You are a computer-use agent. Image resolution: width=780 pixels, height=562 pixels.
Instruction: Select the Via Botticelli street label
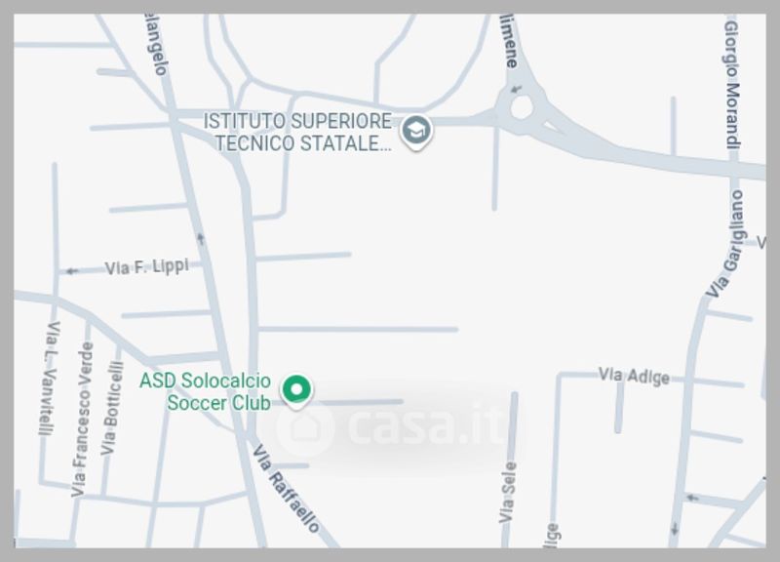tap(111, 408)
